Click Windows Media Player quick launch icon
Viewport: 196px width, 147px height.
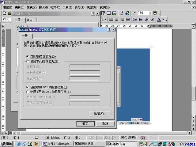click(x=36, y=144)
